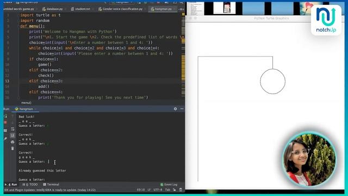Screen dimensions: 348x196
Task: Change the LF line separator
Action: [x=149, y=189]
